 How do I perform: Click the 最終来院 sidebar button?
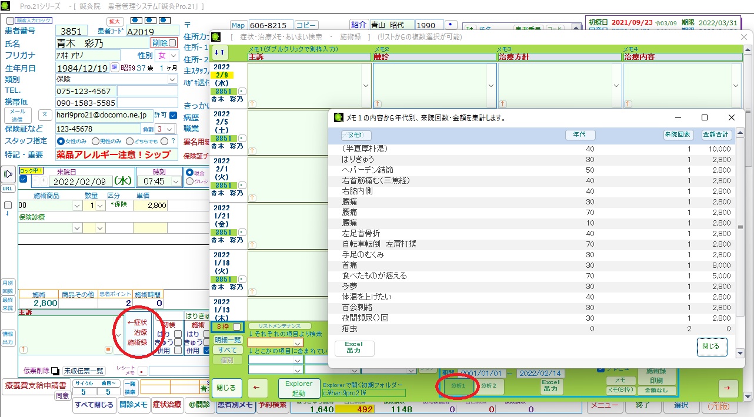tap(8, 304)
